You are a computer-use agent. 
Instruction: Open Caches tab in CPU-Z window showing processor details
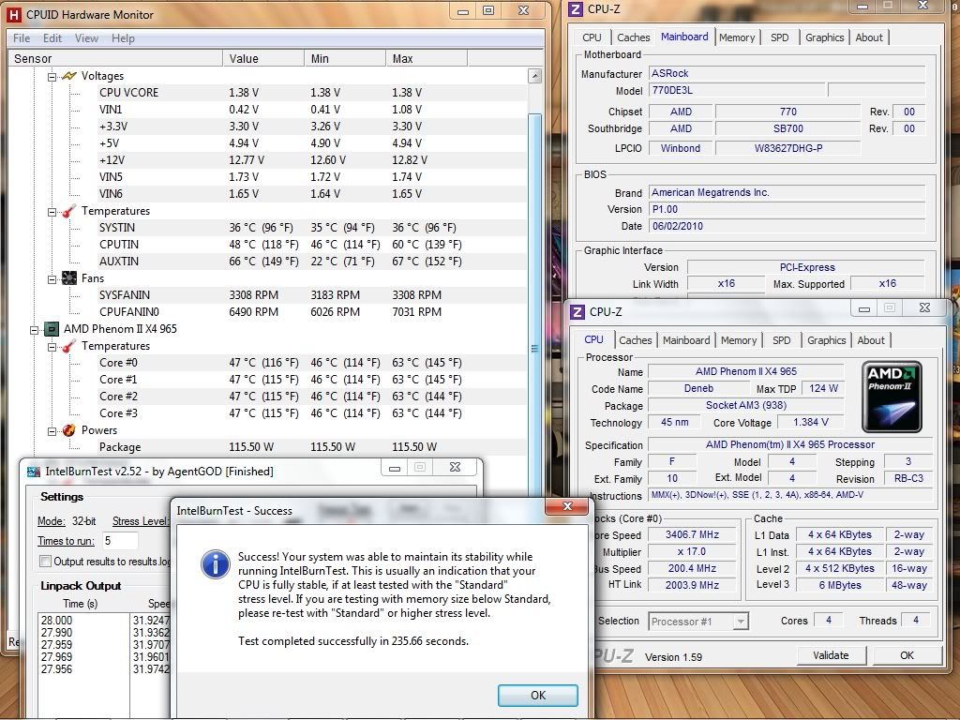pos(635,340)
